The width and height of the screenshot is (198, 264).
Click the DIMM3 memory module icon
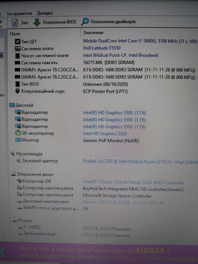coord(17,77)
